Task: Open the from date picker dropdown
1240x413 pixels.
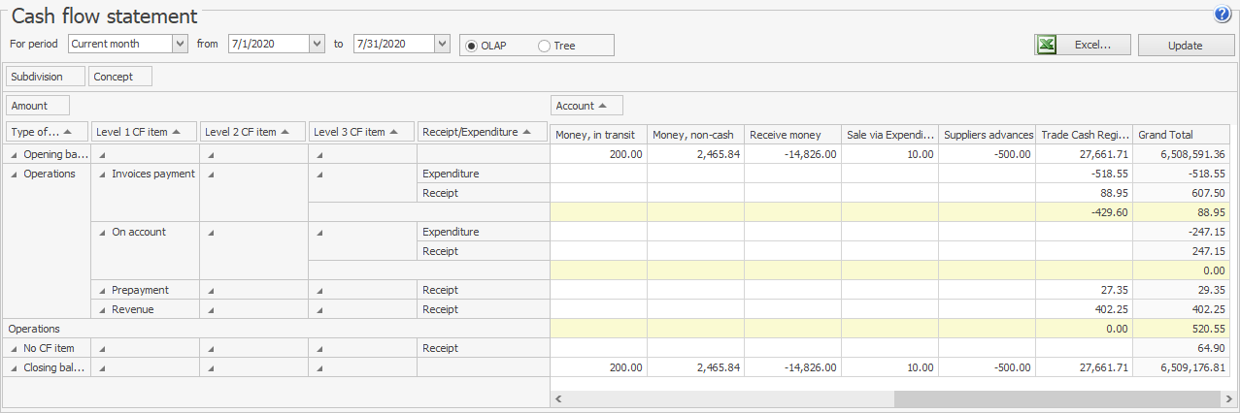Action: (x=317, y=44)
